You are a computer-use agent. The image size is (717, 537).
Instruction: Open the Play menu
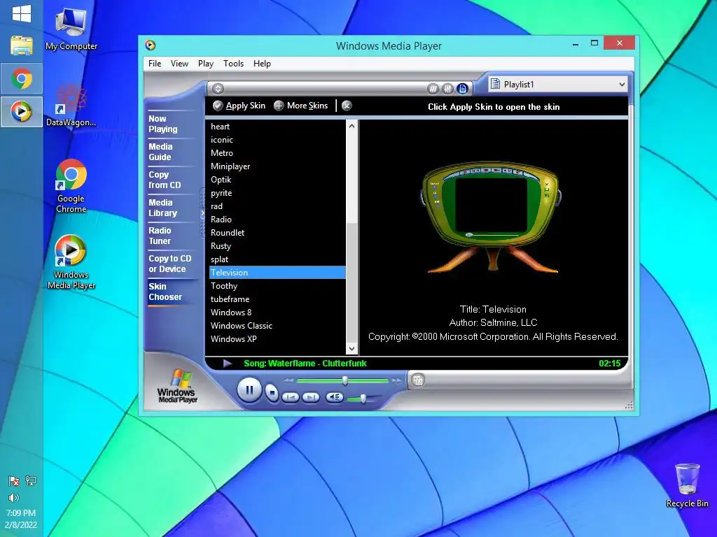tap(205, 64)
